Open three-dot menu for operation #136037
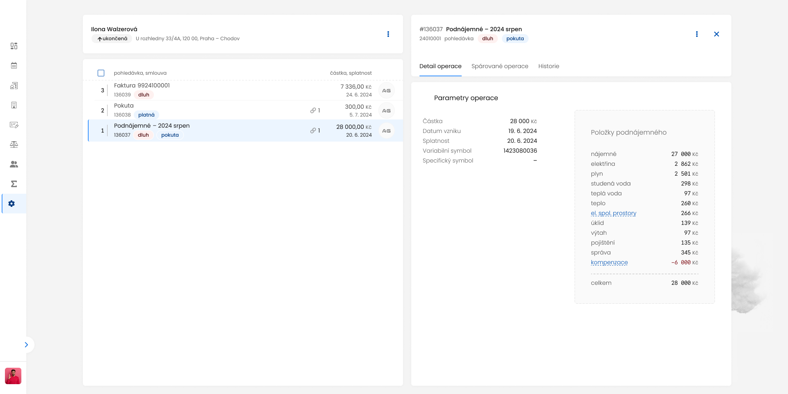The image size is (788, 394). click(x=697, y=34)
